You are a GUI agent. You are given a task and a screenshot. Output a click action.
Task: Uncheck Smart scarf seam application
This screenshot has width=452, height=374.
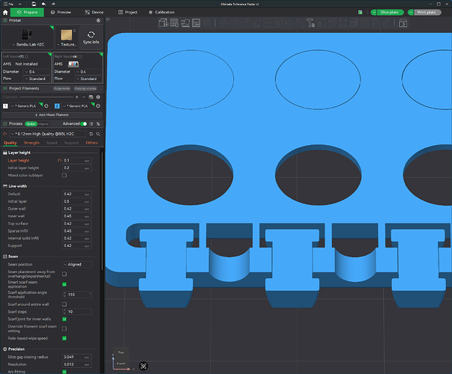click(64, 284)
